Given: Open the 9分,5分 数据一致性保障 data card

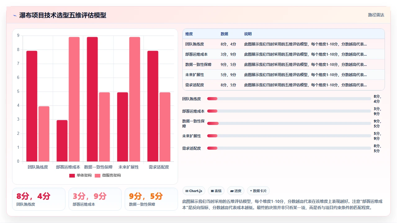Looking at the screenshot, I should (151, 199).
